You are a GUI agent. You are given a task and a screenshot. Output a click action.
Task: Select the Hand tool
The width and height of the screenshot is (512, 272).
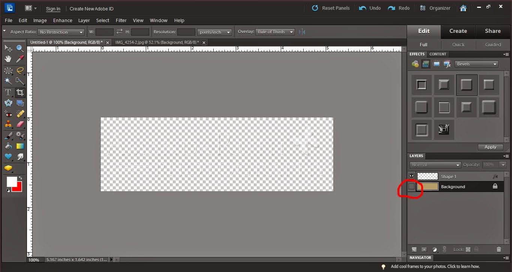coord(8,59)
